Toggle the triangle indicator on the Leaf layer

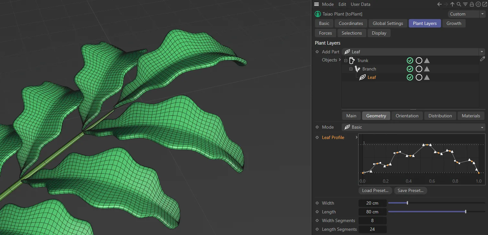tap(427, 77)
